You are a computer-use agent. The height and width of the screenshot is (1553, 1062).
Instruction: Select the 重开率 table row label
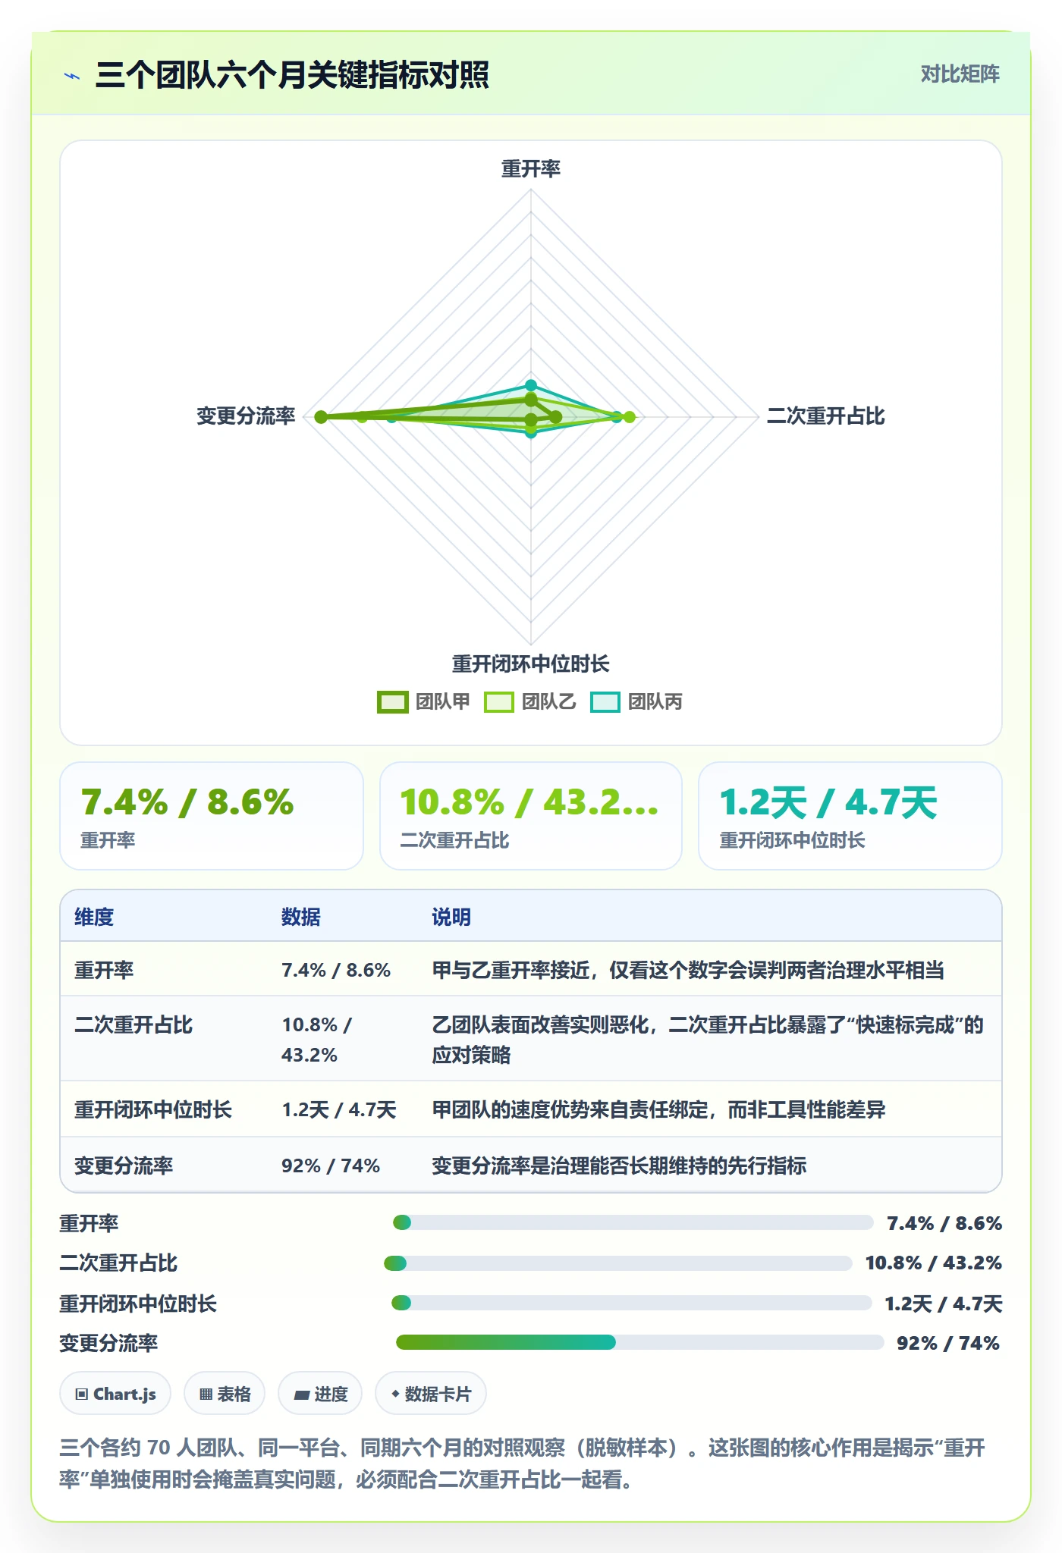[104, 970]
